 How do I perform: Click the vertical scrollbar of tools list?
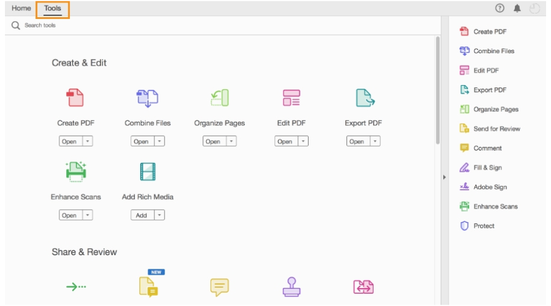pos(438,90)
